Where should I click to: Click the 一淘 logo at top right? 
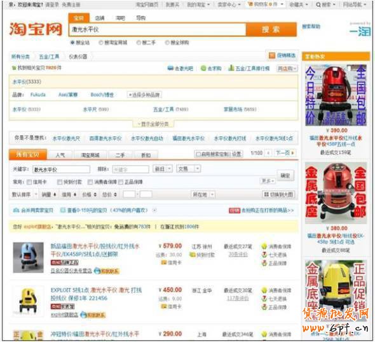tap(360, 31)
